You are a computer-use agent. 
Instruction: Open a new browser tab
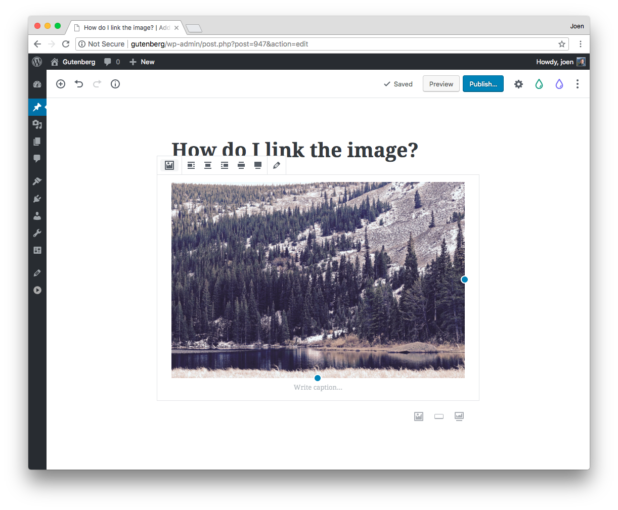point(194,28)
